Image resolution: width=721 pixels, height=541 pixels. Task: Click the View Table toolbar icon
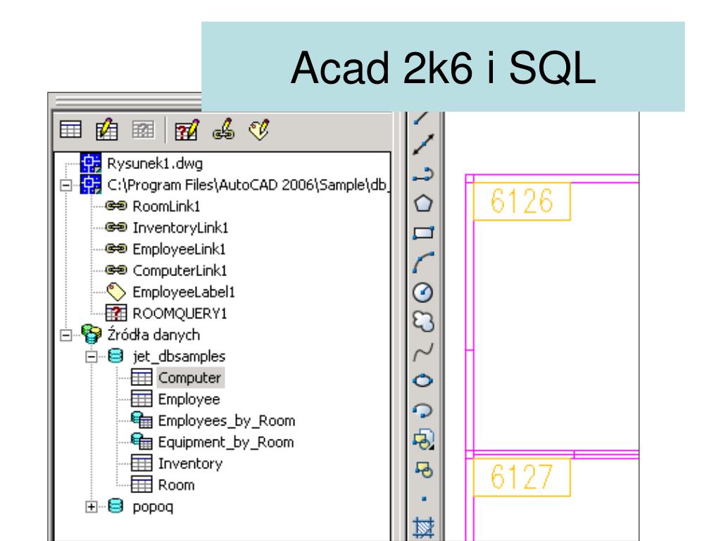pyautogui.click(x=70, y=130)
